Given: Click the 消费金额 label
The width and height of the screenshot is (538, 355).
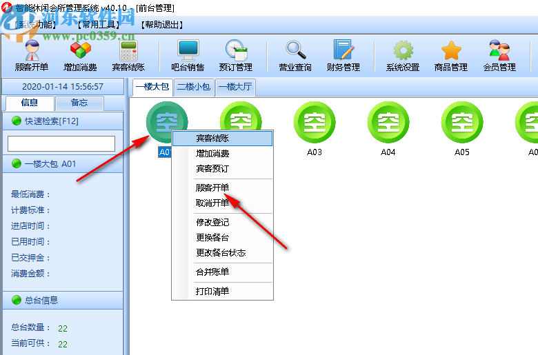Looking at the screenshot, I should click(30, 274).
